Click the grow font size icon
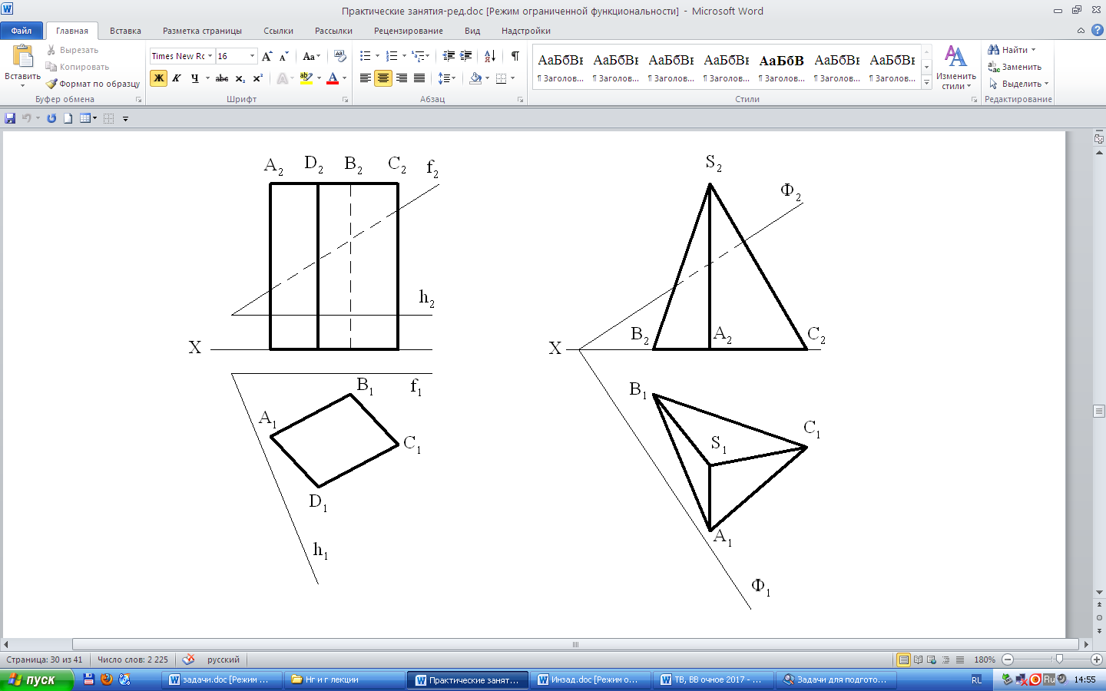The height and width of the screenshot is (691, 1106). (267, 56)
